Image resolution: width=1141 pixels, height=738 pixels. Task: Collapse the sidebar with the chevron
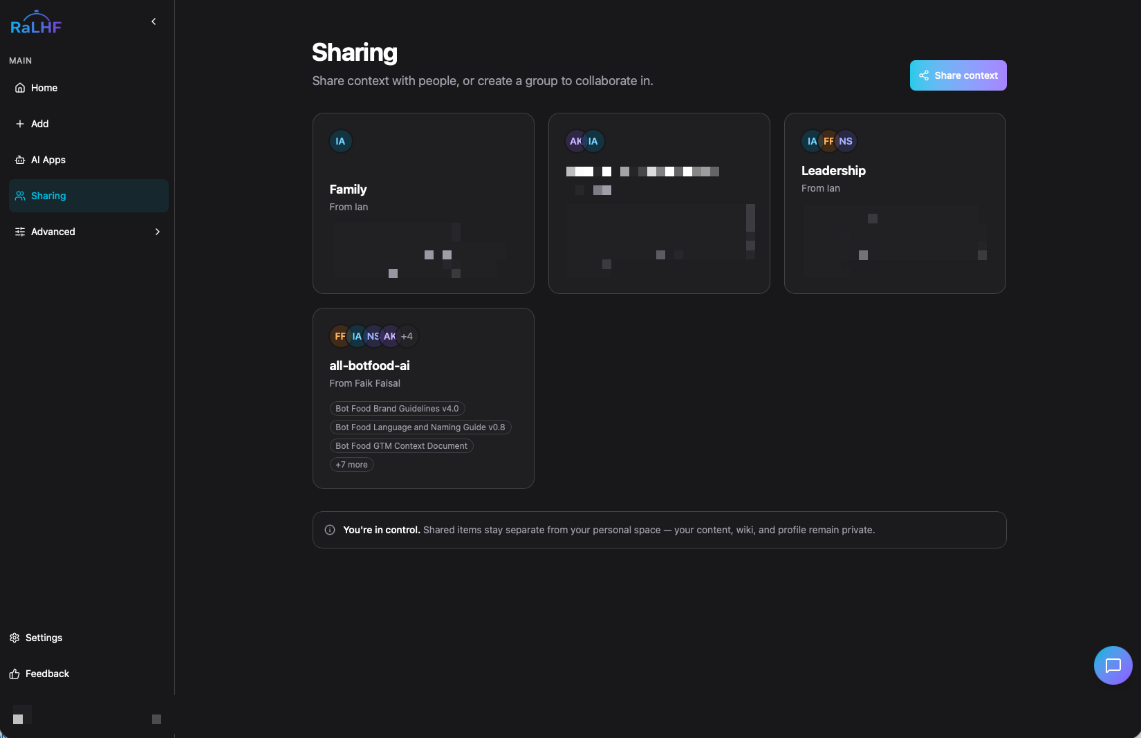[x=154, y=21]
